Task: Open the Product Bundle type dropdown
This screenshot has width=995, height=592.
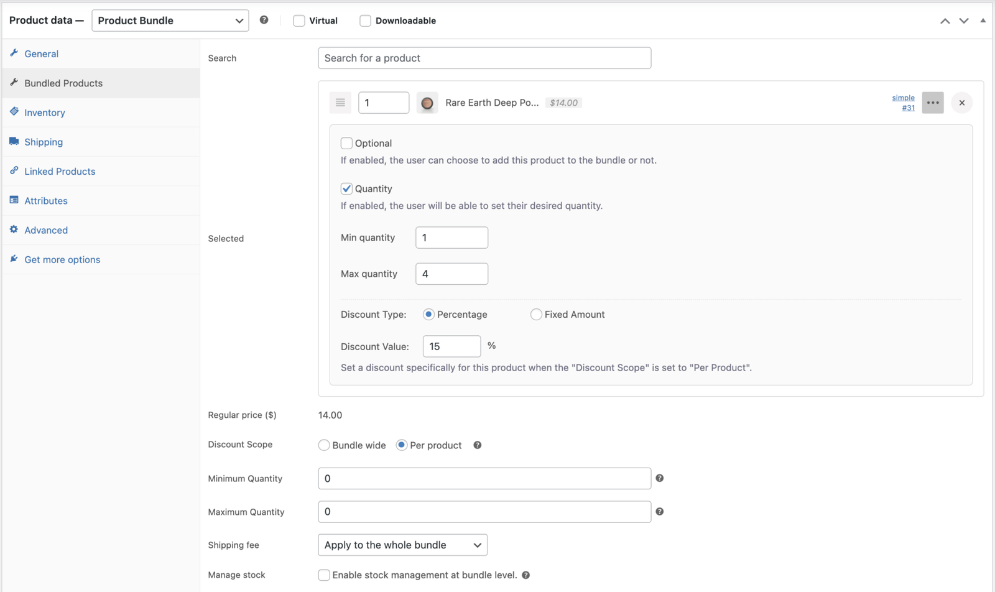Action: pyautogui.click(x=170, y=21)
